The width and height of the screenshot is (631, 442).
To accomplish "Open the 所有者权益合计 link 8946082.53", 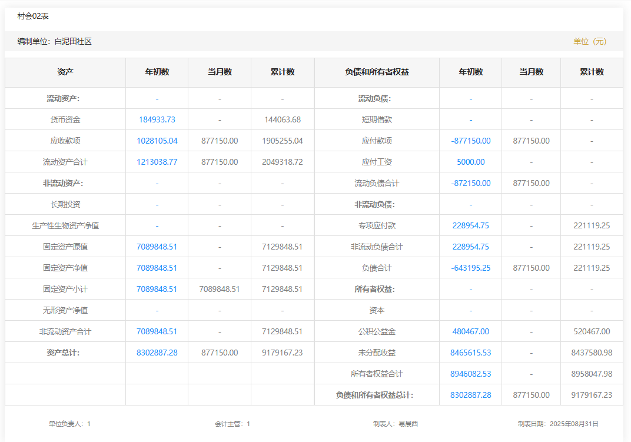I will click(470, 374).
